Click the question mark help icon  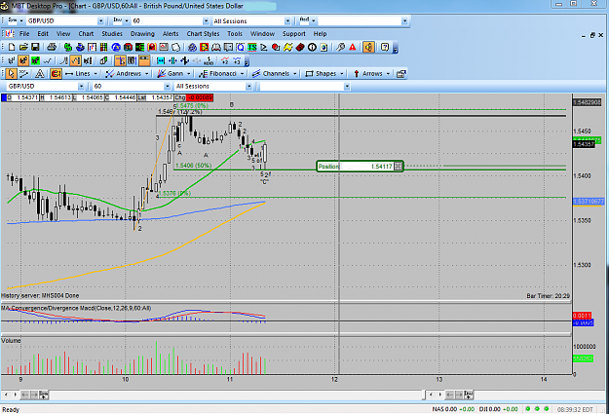point(385,47)
